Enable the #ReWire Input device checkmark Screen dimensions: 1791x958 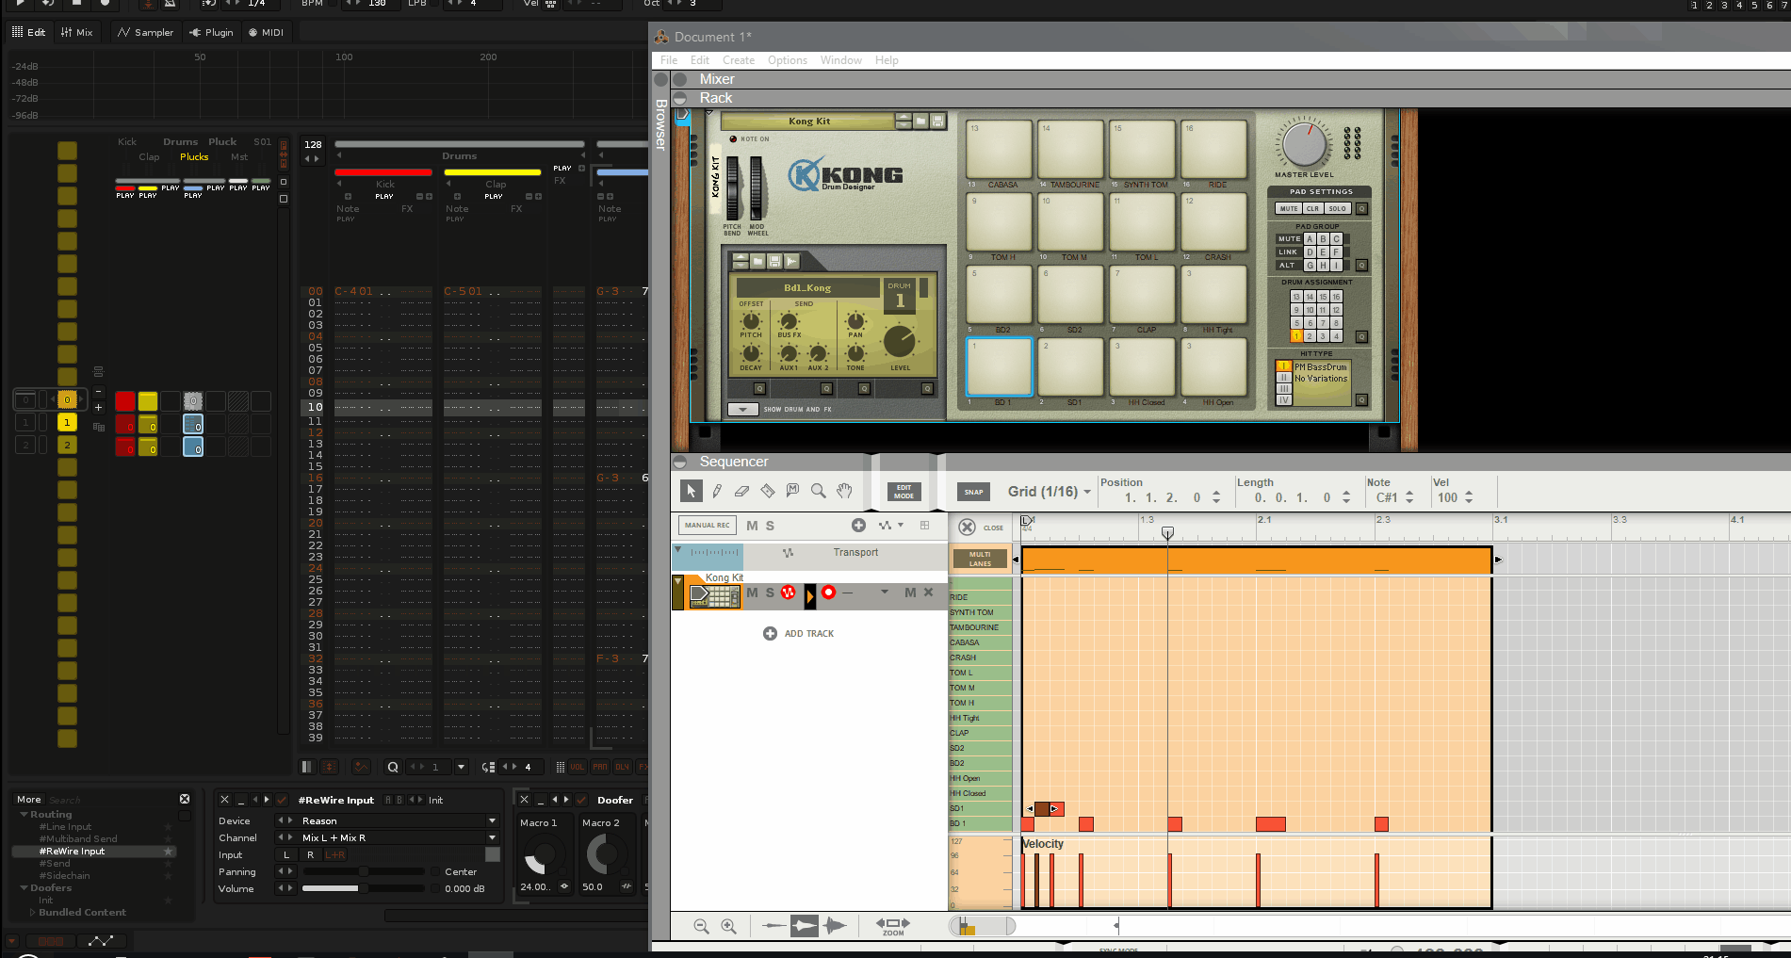coord(282,800)
